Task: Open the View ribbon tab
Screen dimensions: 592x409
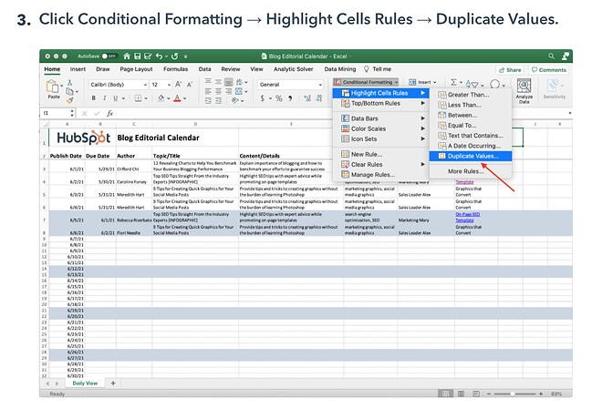Action: [256, 69]
